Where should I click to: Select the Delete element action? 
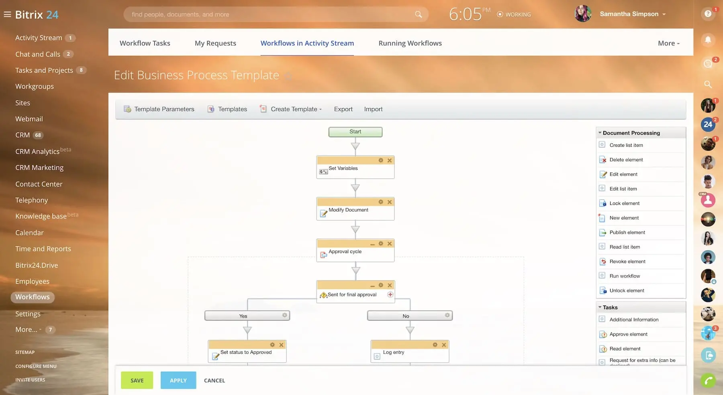coord(625,160)
